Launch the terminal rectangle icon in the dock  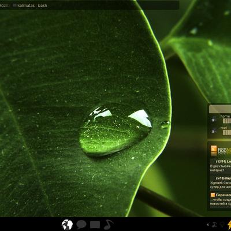click(x=95, y=225)
